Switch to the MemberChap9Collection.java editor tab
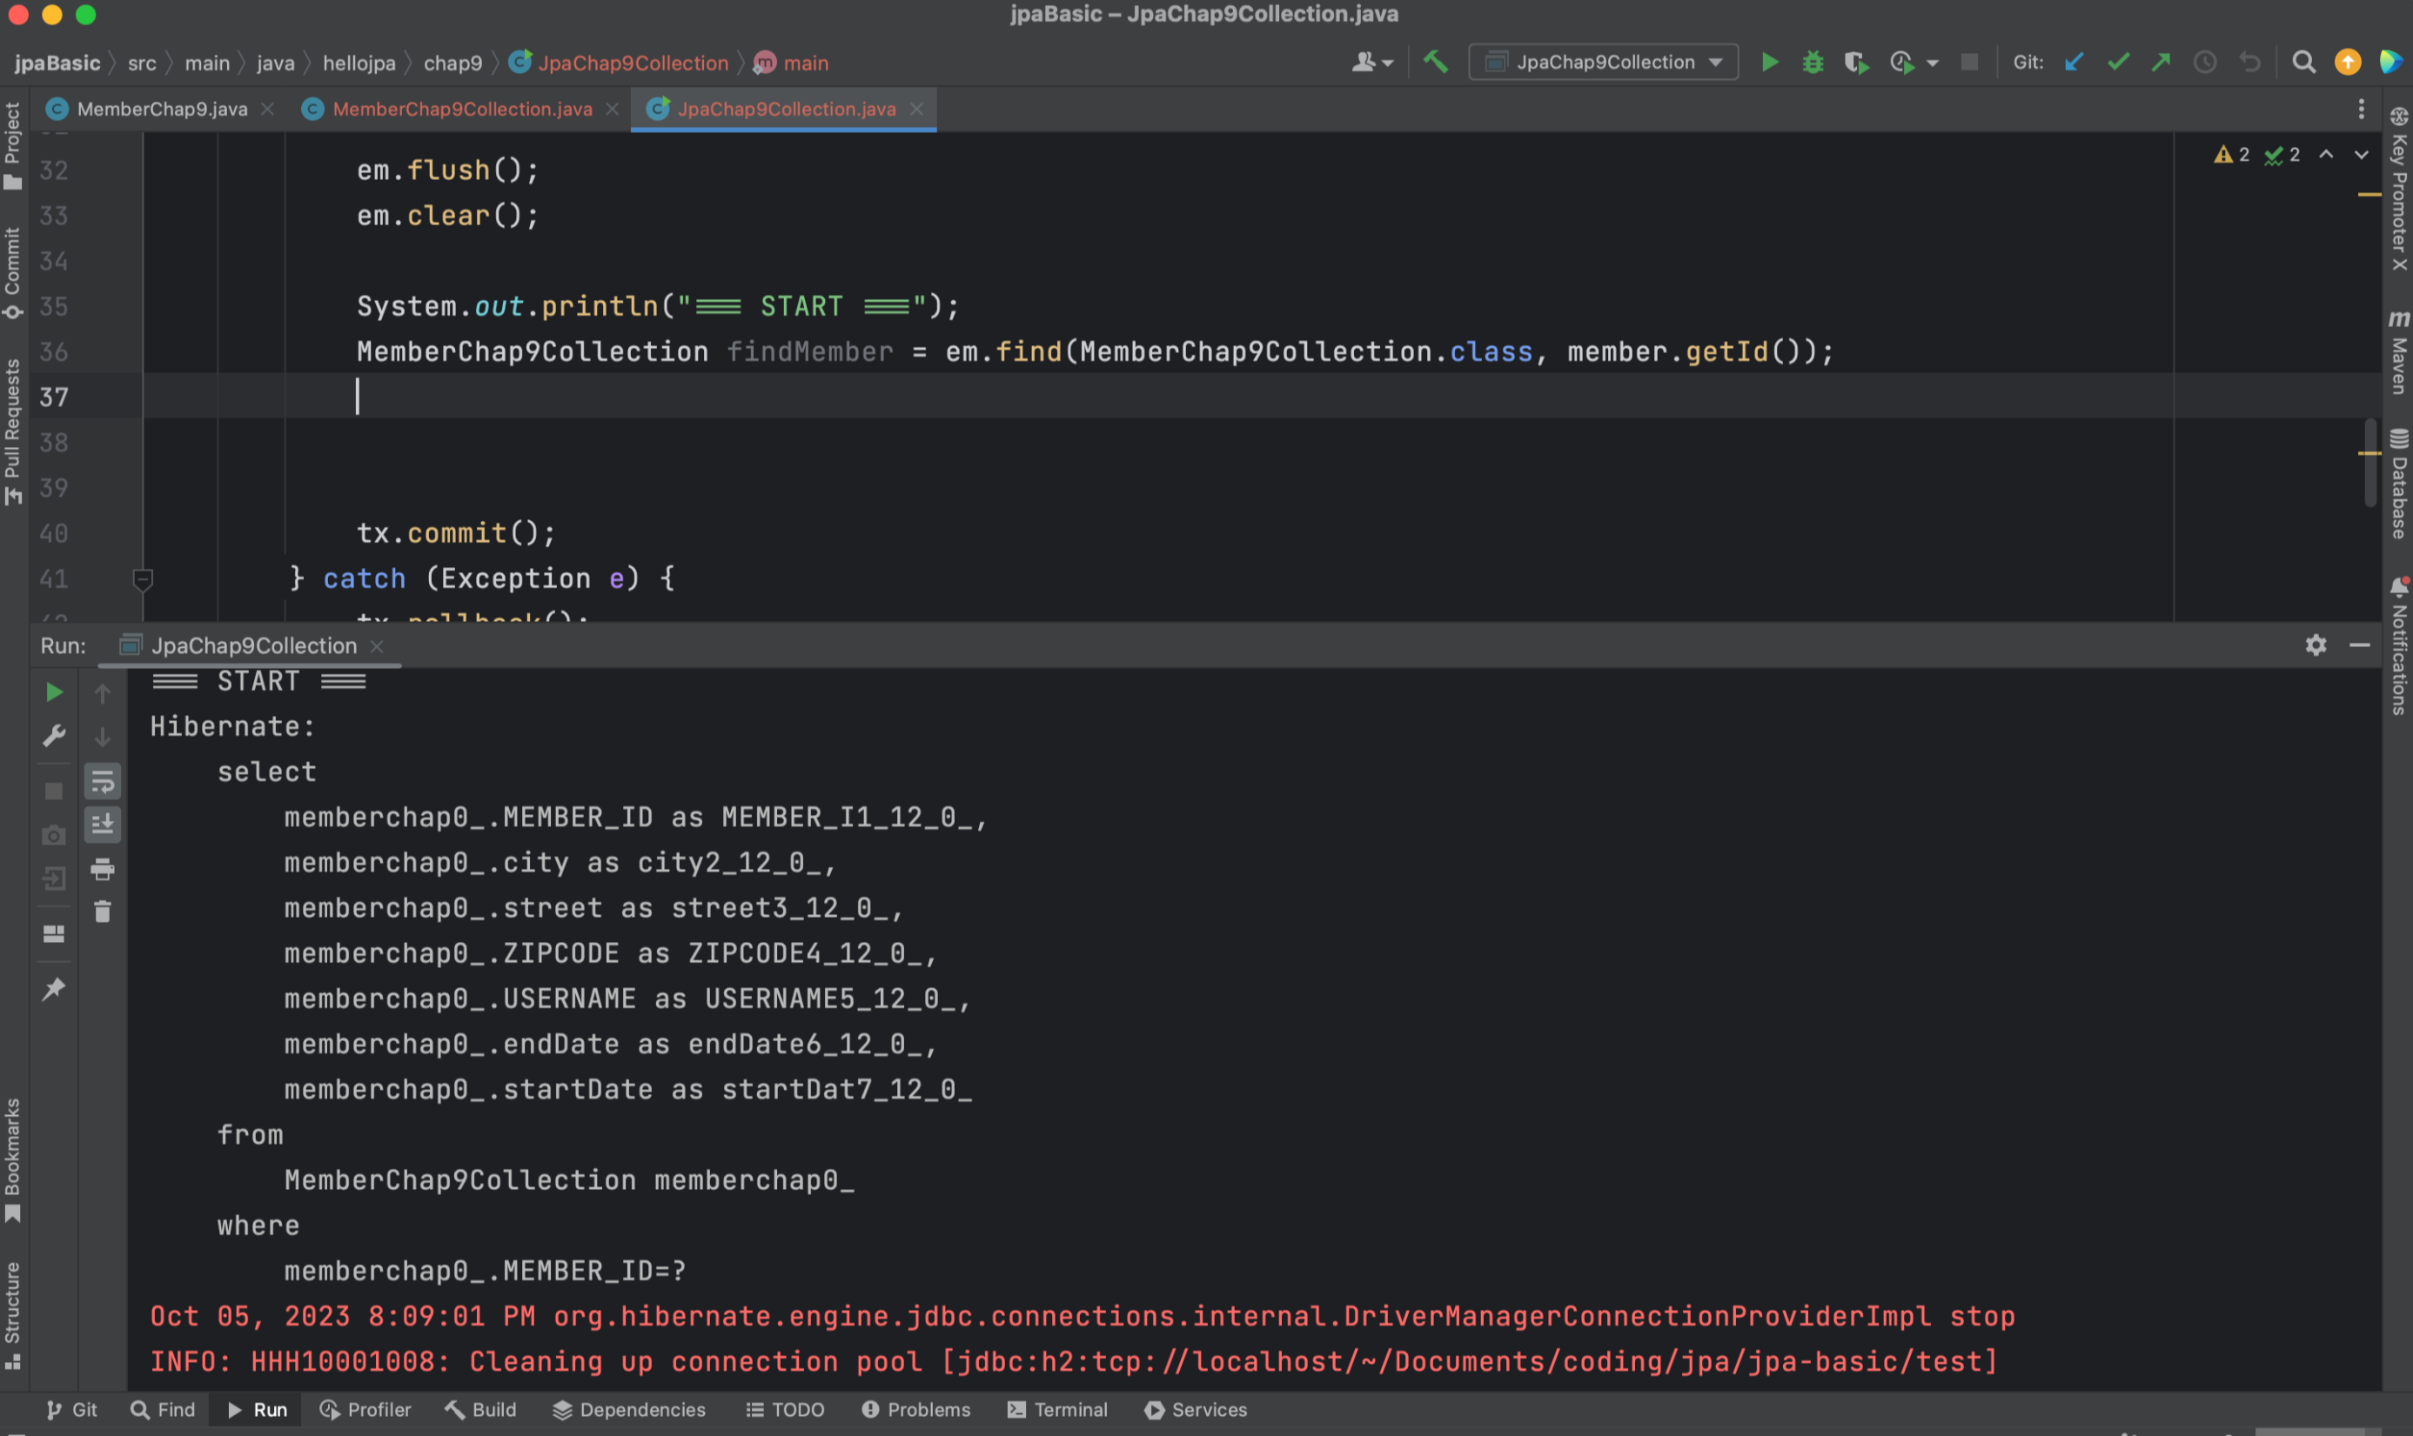 [x=462, y=110]
